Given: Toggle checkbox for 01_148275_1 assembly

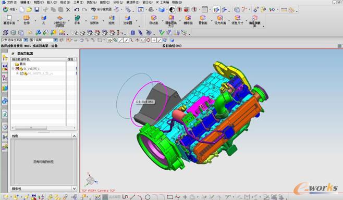Looking at the screenshot, I should 17,69.
